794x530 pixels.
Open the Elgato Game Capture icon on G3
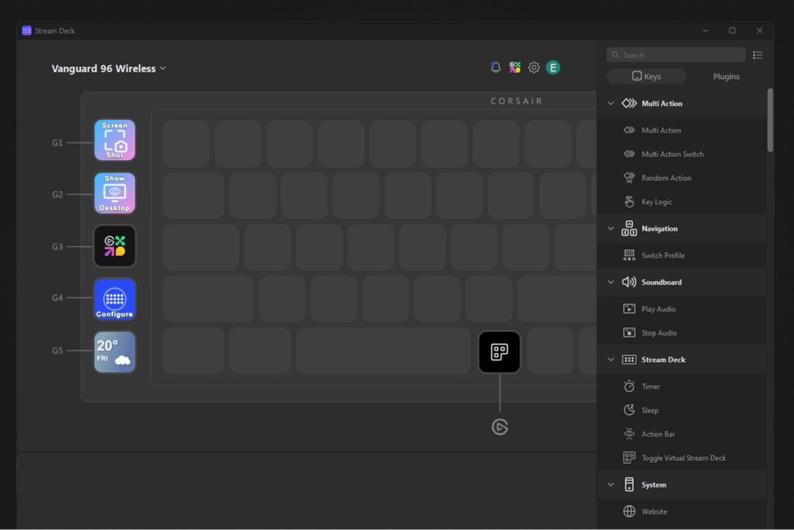(115, 246)
